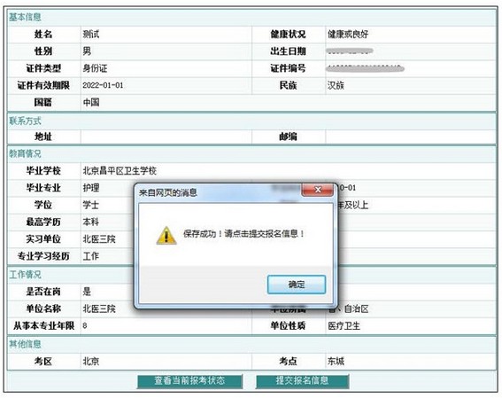
Task: Click the validity date 2022-01-01
Action: pyautogui.click(x=103, y=85)
